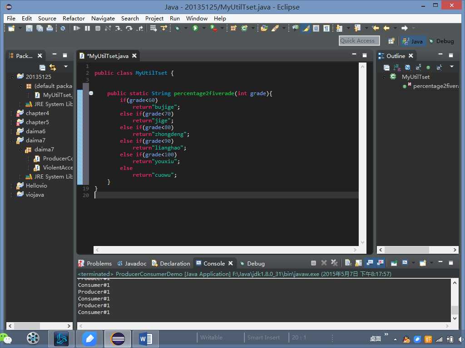
Task: Collapse the method fold marker in editor
Action: [x=91, y=93]
